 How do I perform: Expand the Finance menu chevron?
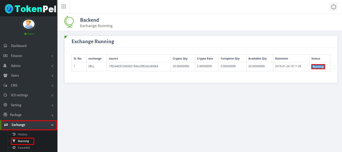pyautogui.click(x=52, y=56)
